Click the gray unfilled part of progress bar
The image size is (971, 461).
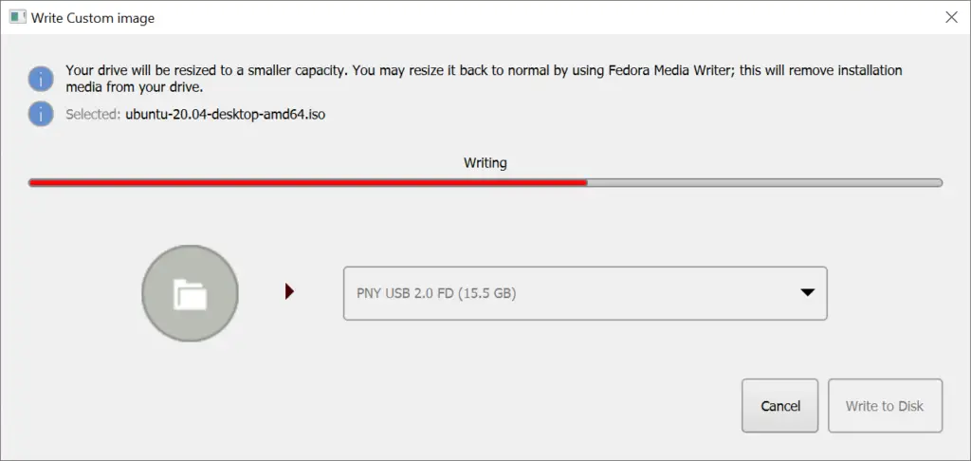pos(765,183)
